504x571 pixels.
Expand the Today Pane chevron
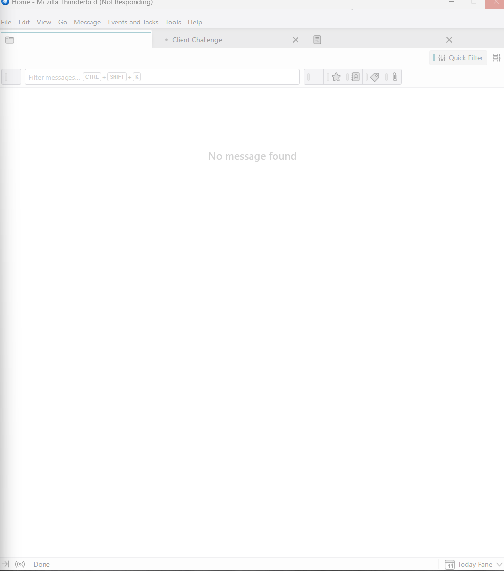499,564
